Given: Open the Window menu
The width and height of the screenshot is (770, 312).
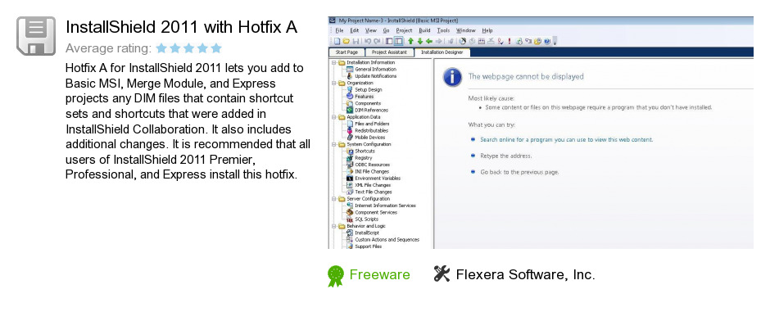Looking at the screenshot, I should 466,30.
